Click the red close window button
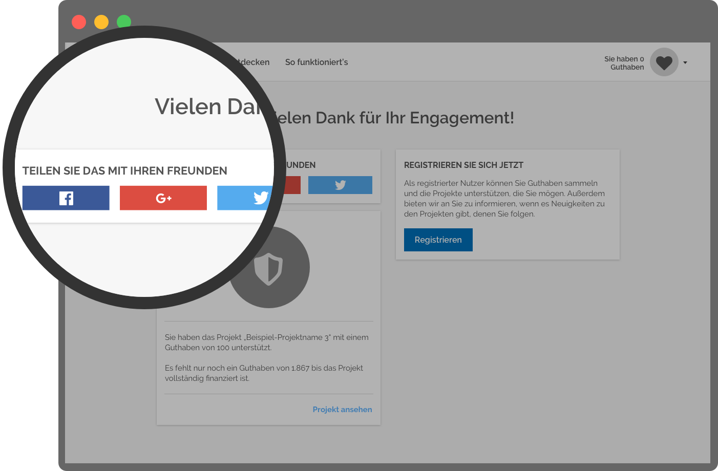This screenshot has height=471, width=718. click(x=79, y=22)
